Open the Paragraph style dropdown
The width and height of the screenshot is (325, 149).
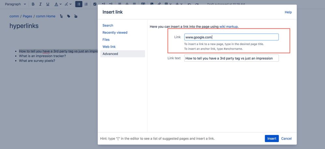tap(15, 4)
